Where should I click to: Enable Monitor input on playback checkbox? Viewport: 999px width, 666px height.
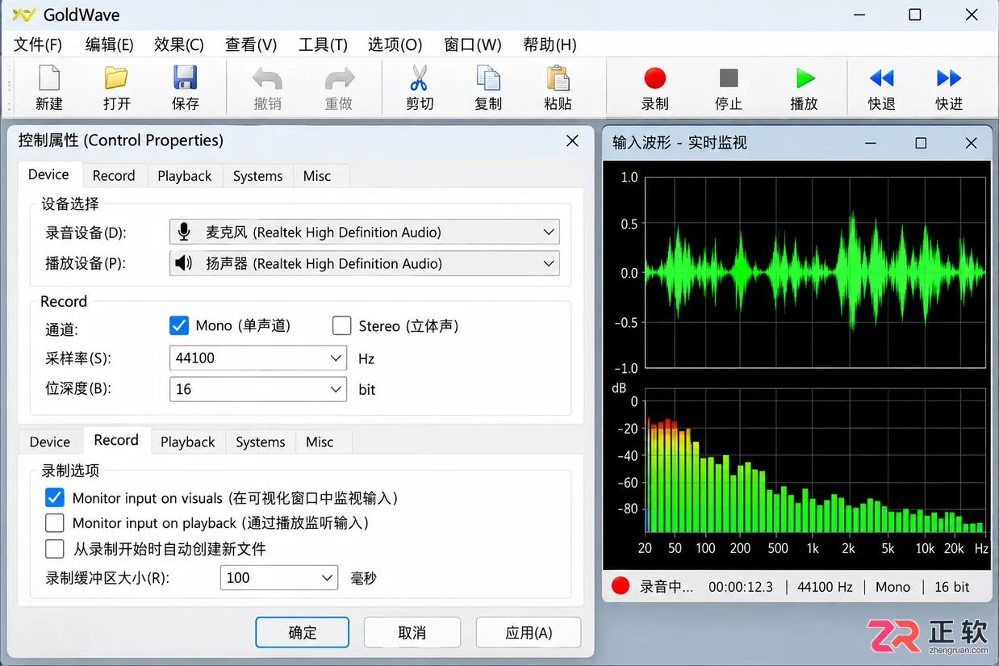(54, 523)
